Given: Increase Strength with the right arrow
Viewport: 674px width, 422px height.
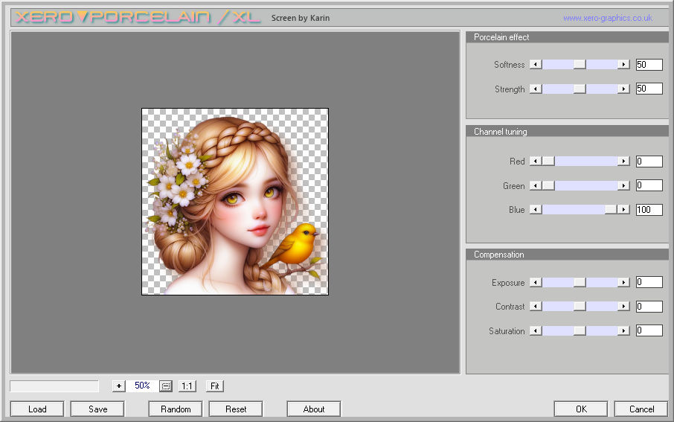Looking at the screenshot, I should pos(623,89).
